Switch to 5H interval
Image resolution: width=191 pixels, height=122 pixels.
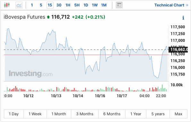(77, 5)
